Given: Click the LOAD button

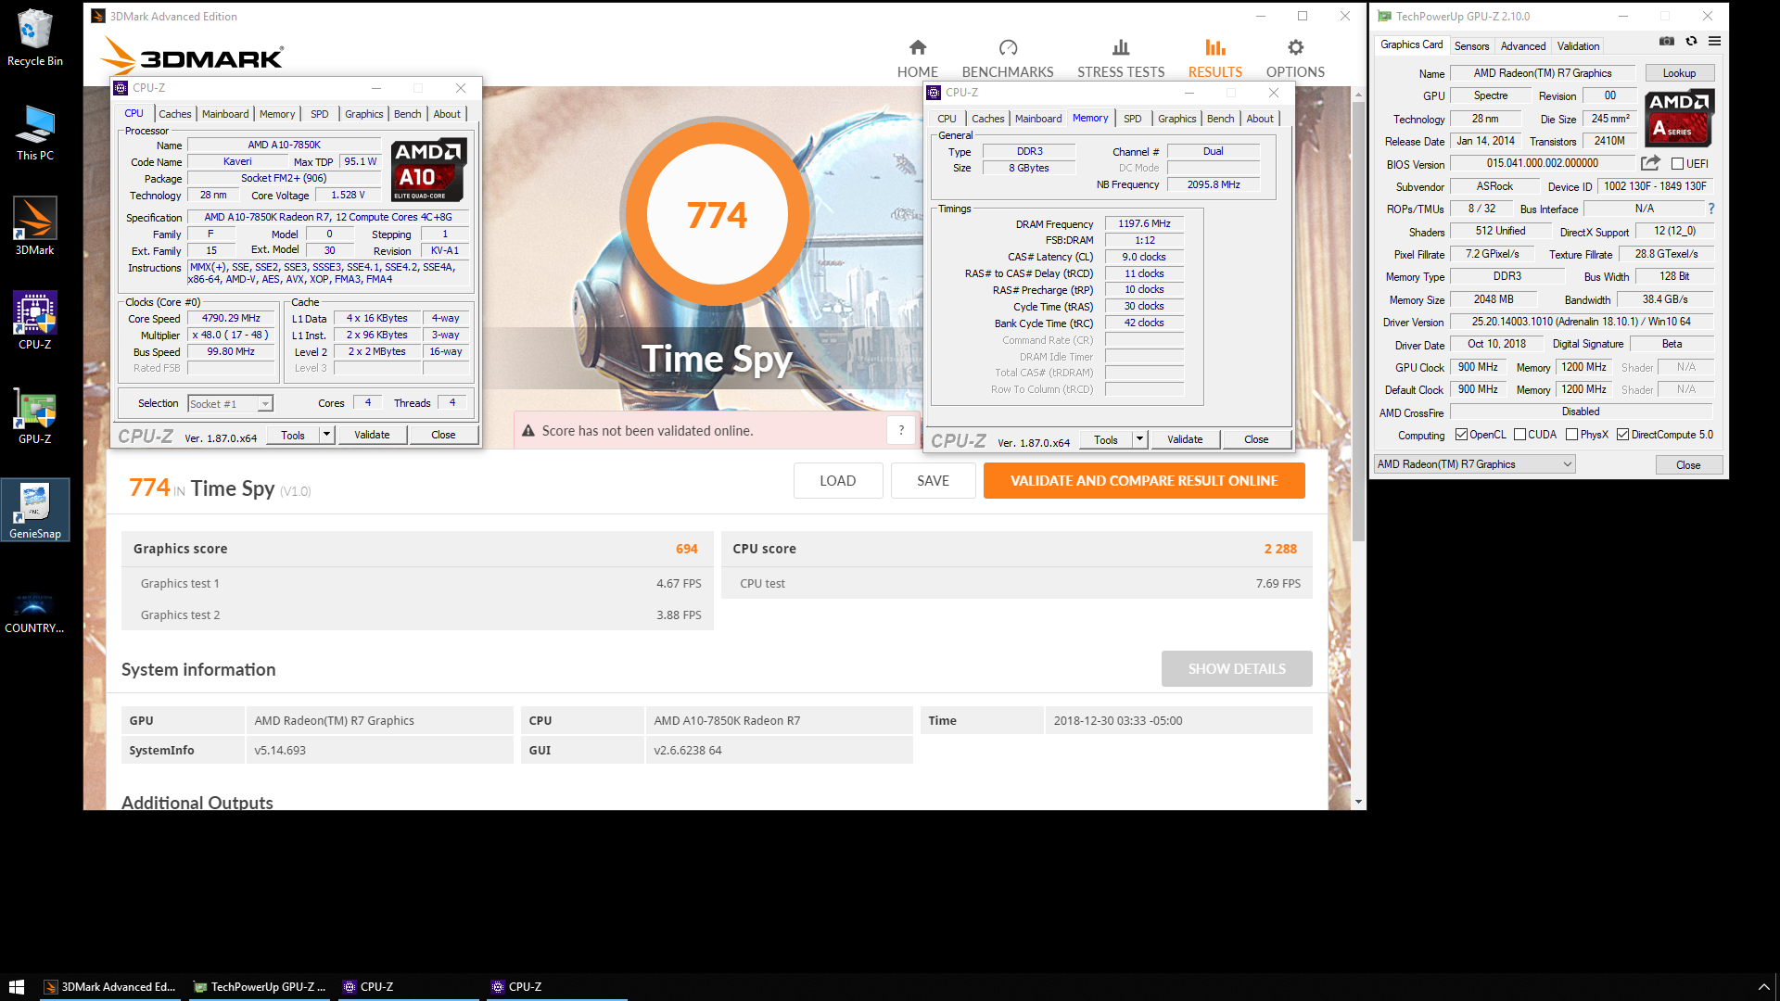Looking at the screenshot, I should (x=837, y=481).
